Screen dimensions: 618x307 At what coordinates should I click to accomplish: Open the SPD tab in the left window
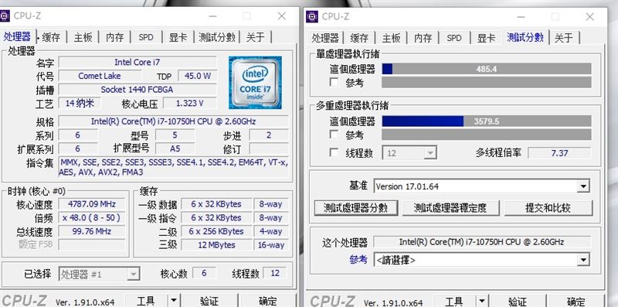point(146,37)
